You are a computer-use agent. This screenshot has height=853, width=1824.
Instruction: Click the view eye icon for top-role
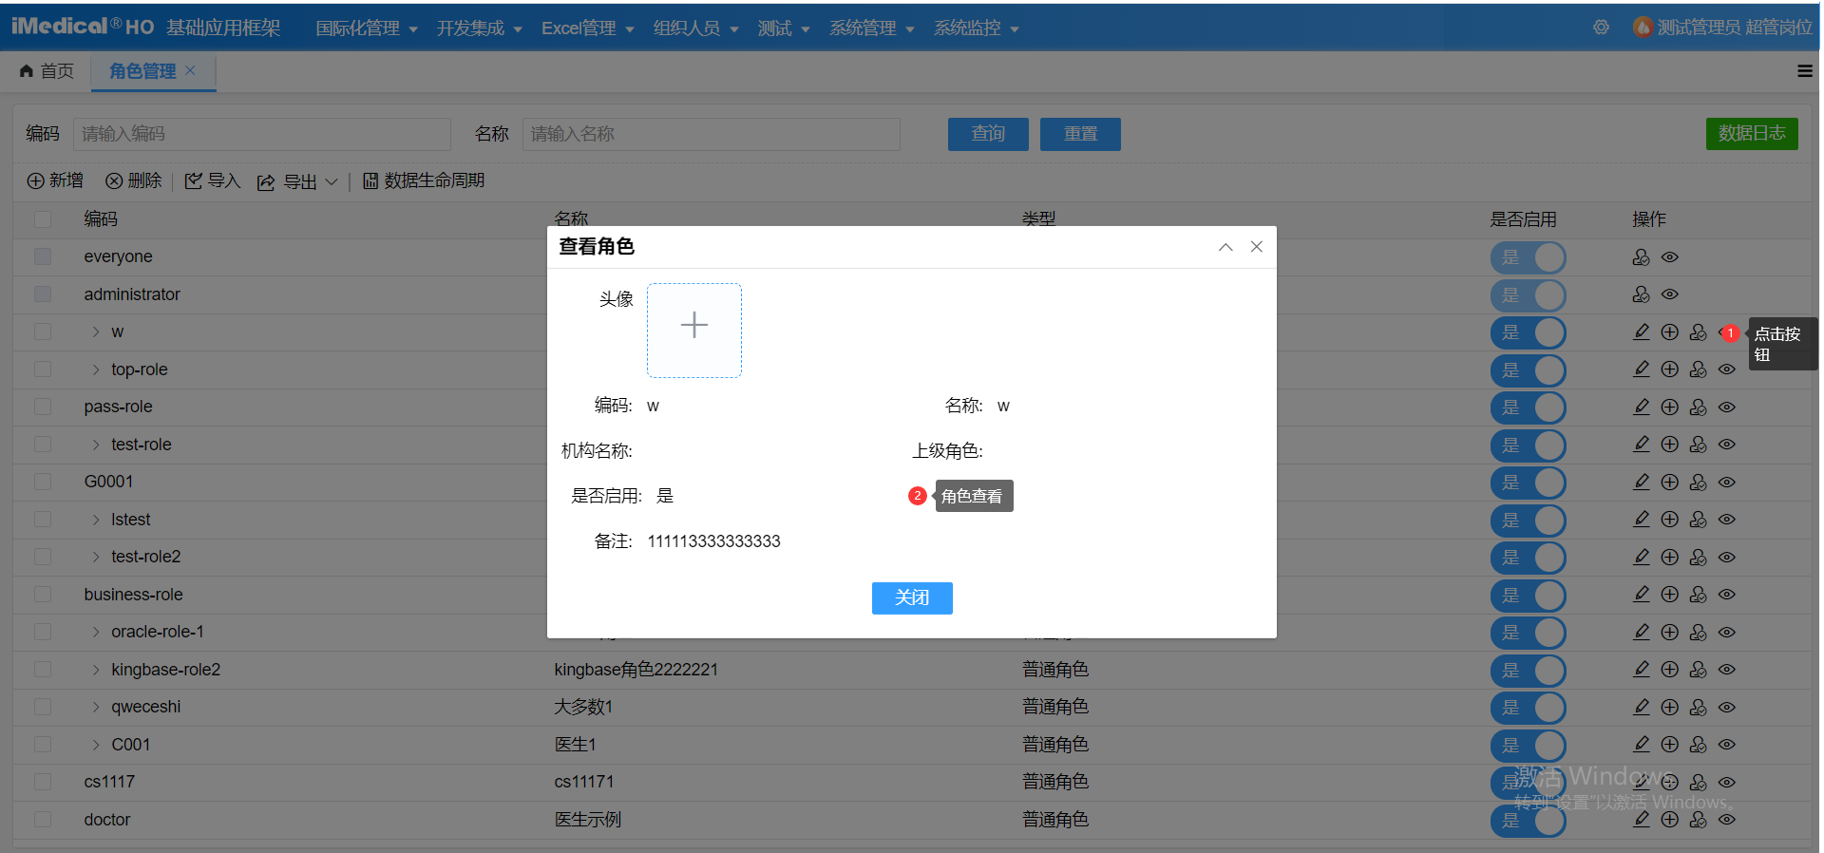point(1727,370)
